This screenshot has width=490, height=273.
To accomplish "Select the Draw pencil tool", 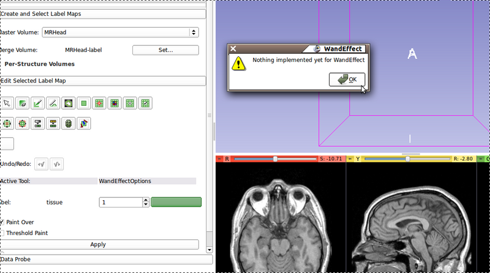I will click(53, 103).
